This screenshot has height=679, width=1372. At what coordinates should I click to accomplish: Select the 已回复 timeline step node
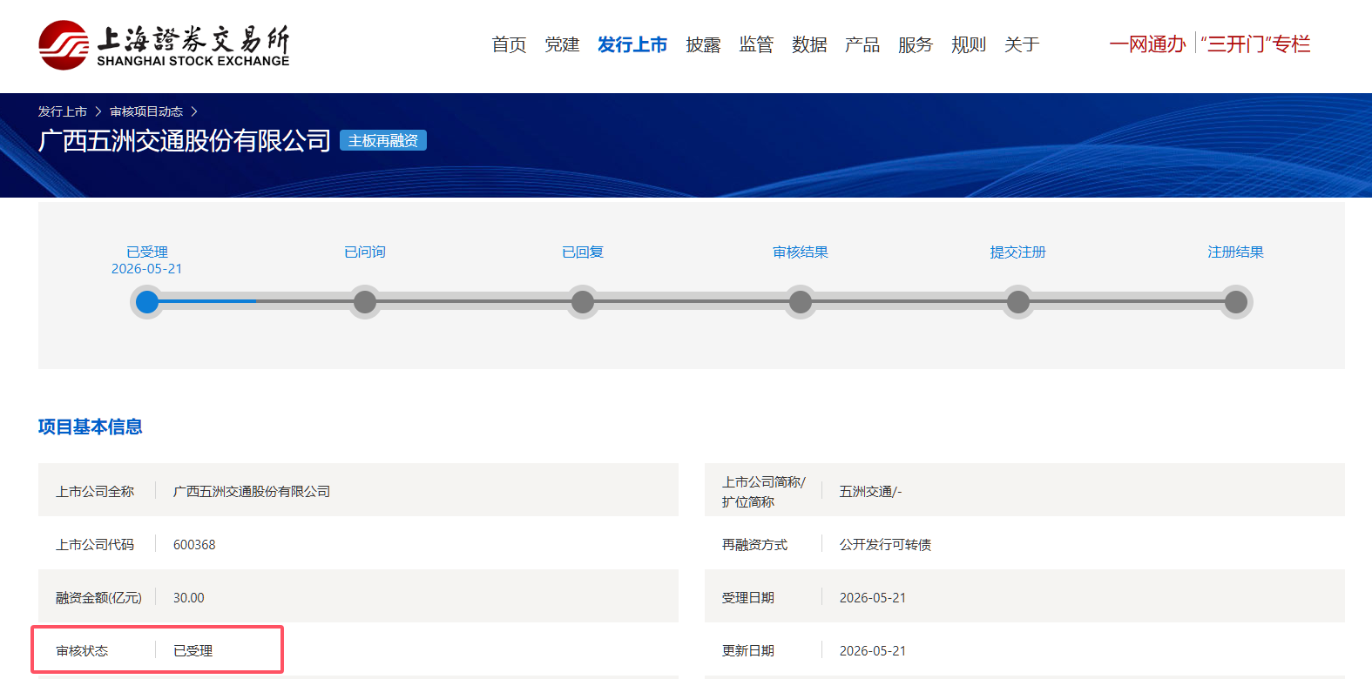click(x=583, y=302)
